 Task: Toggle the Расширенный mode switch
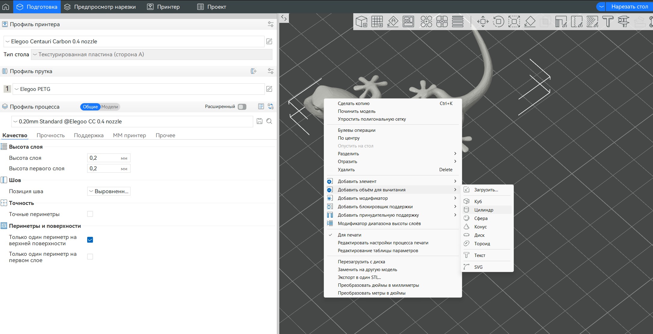coord(242,107)
